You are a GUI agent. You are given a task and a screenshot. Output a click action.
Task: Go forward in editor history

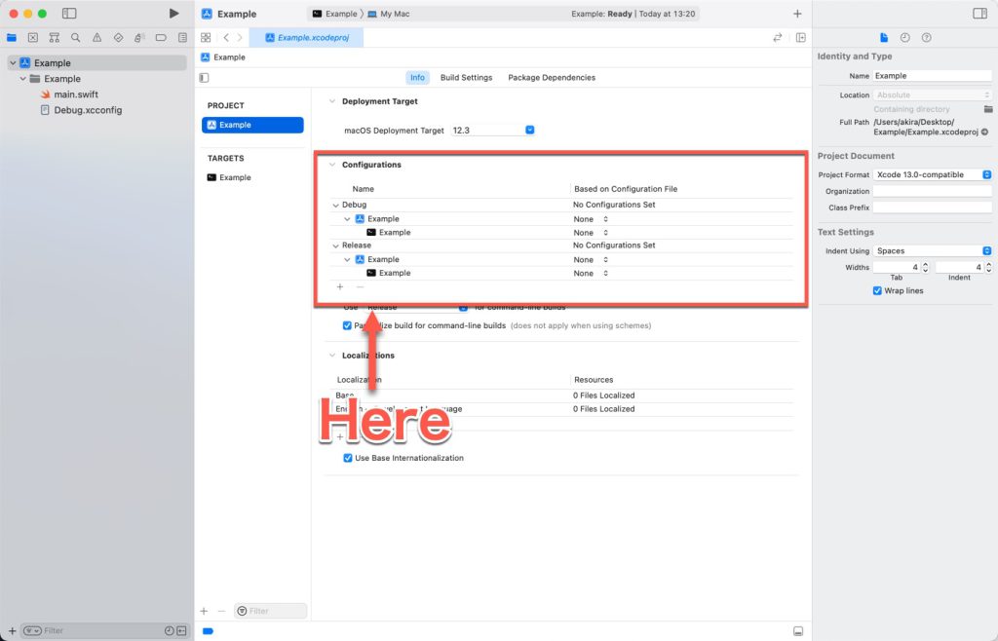(x=240, y=38)
